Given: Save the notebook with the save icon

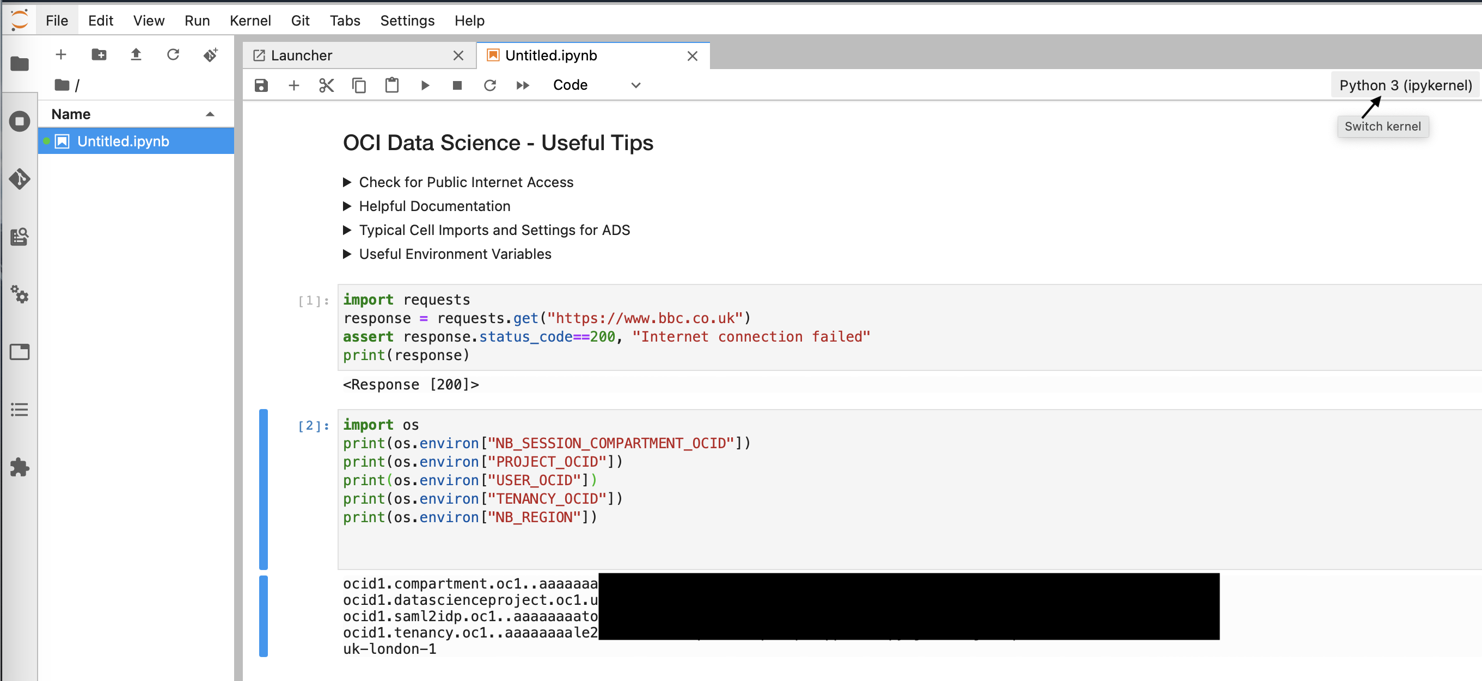Looking at the screenshot, I should coord(261,84).
